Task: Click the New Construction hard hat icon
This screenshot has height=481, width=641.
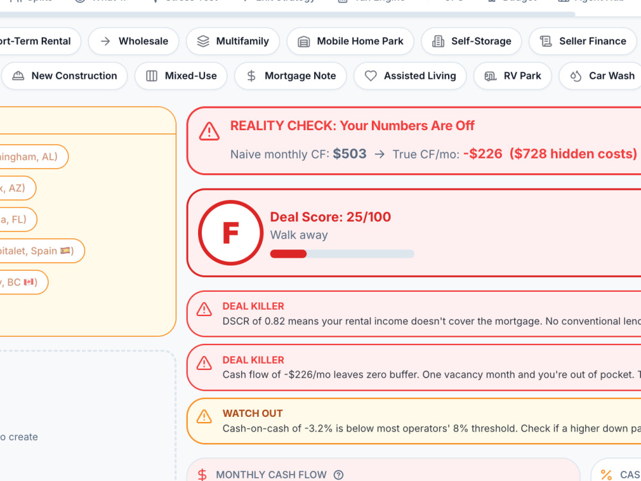Action: [x=18, y=76]
